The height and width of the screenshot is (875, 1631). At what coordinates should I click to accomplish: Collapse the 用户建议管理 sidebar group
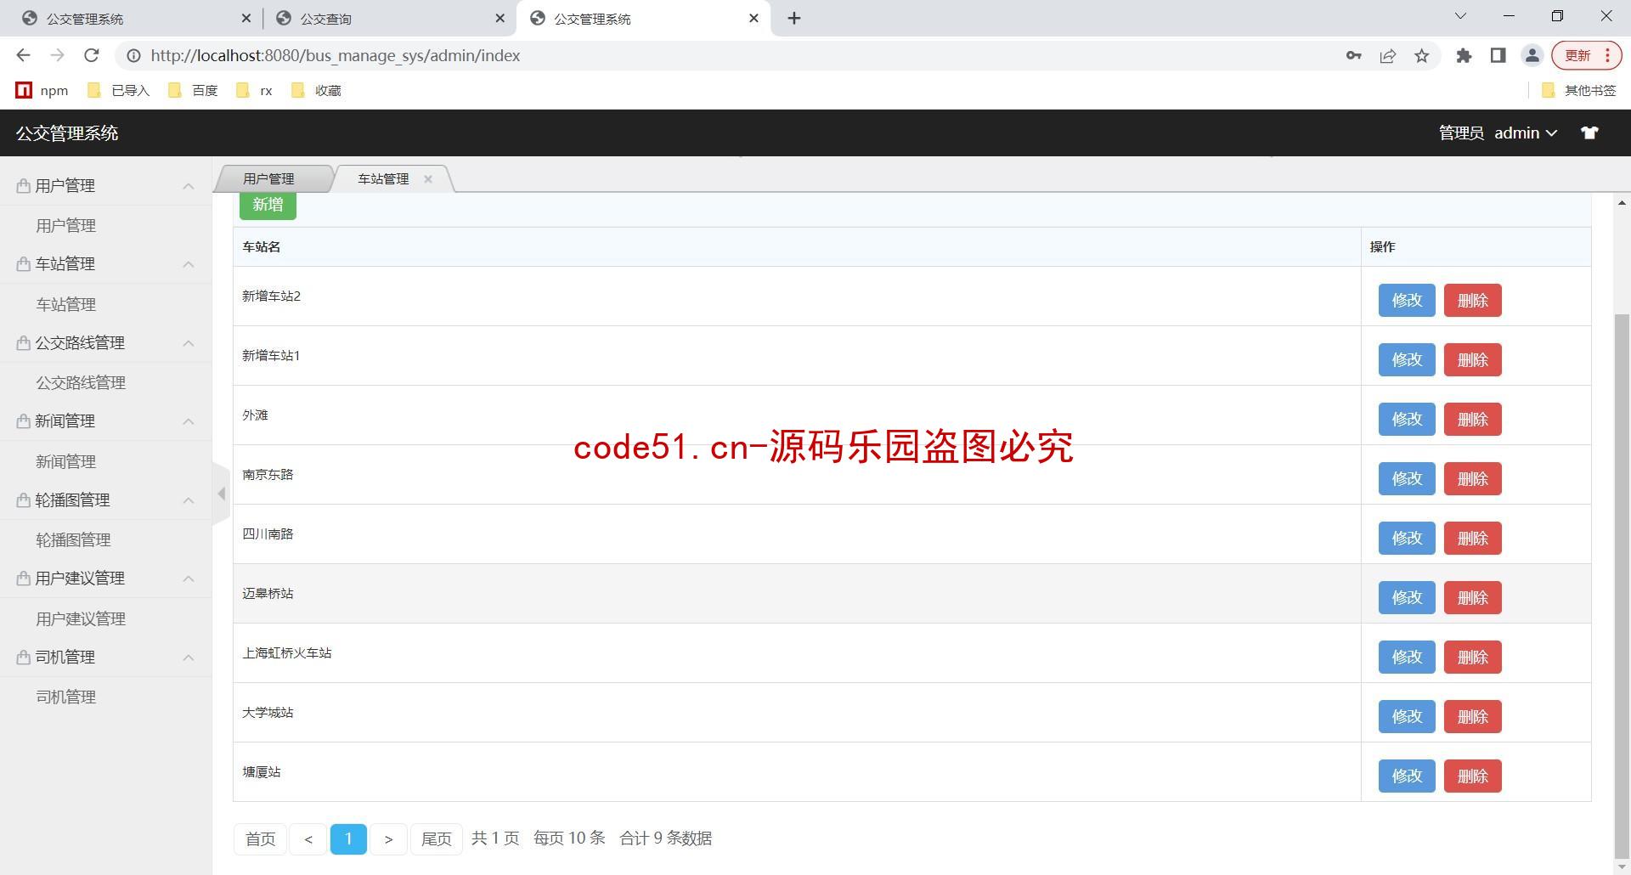(x=105, y=579)
